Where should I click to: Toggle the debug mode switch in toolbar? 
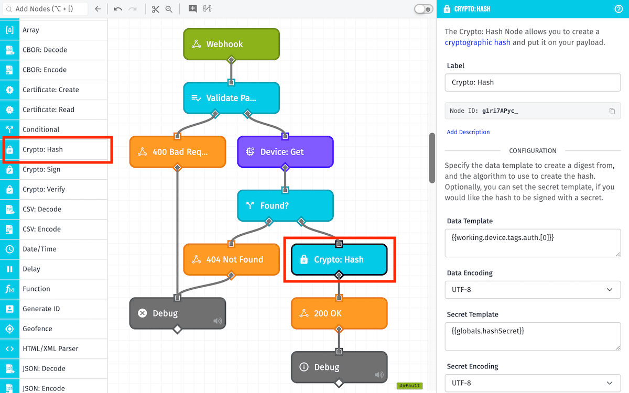[x=423, y=9]
